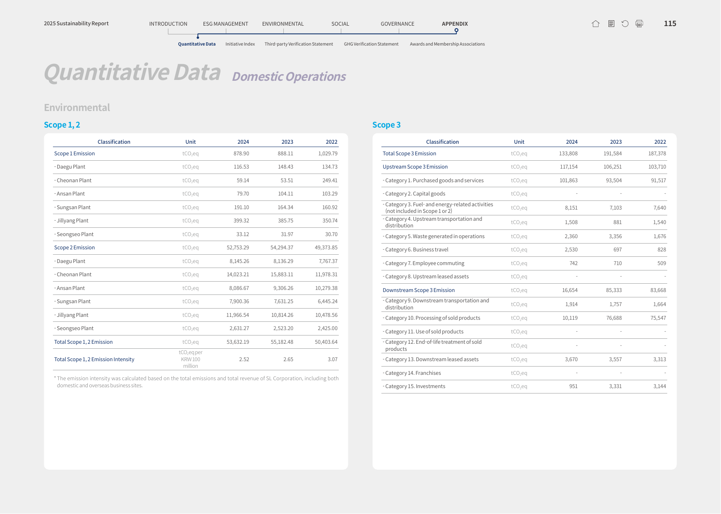Open the Initiative Index sub-section
Screen dimensions: 721x514
pyautogui.click(x=240, y=44)
